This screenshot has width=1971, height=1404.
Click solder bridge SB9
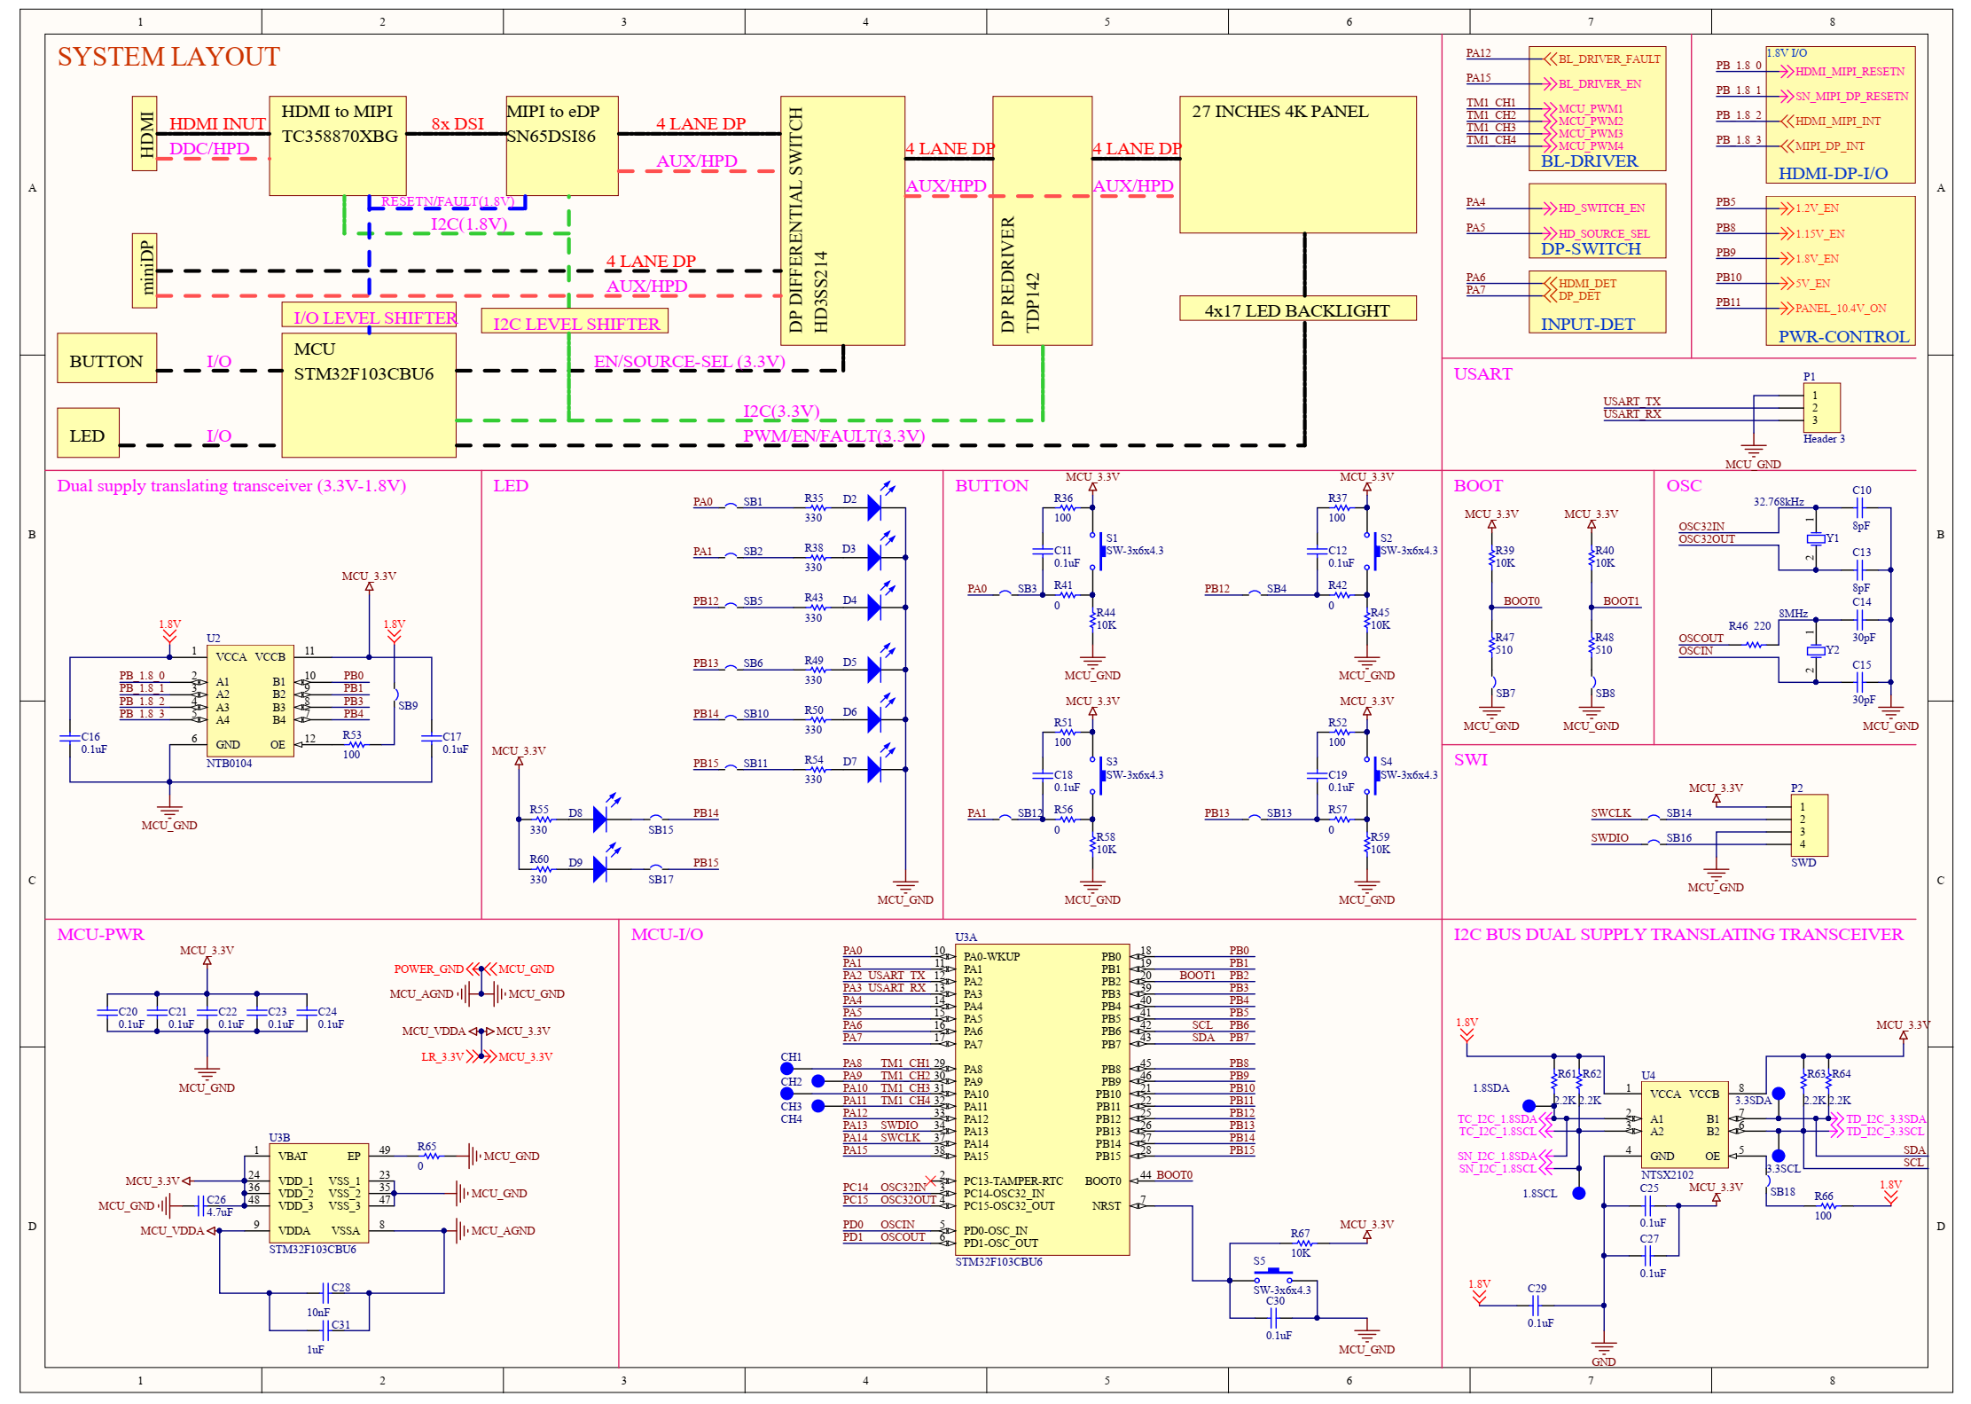[395, 694]
